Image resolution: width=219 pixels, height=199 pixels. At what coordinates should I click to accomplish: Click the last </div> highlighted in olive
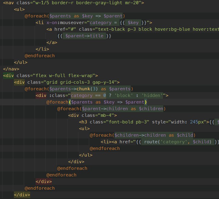pos(22,195)
